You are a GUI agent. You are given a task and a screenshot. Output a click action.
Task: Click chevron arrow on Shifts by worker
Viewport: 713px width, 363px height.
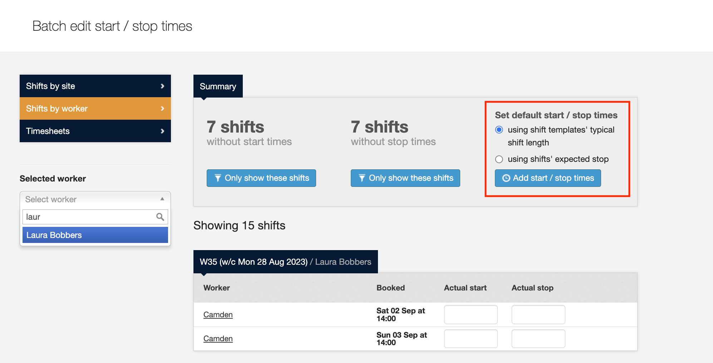point(162,109)
